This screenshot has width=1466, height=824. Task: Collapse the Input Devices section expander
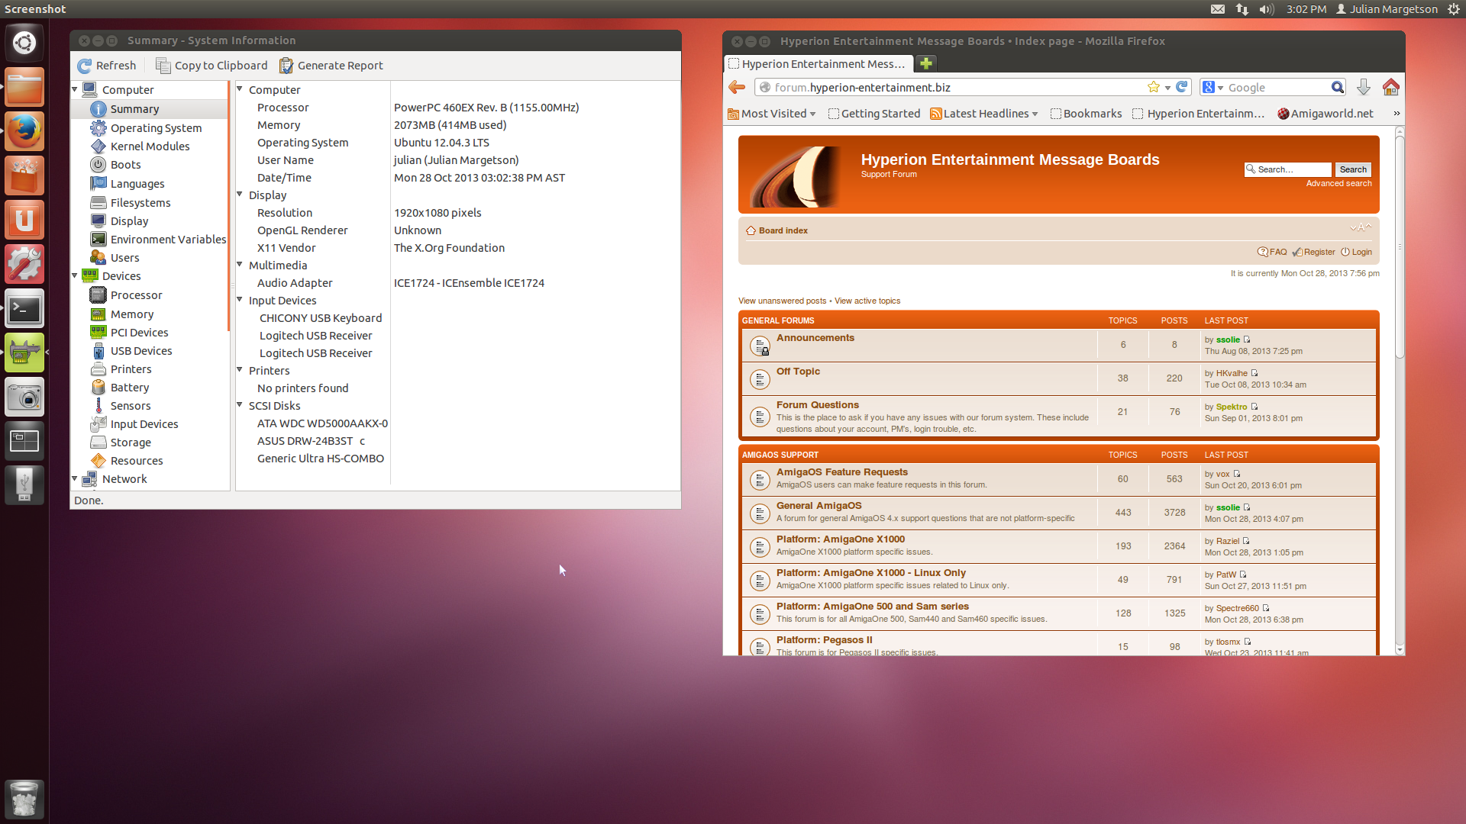(240, 300)
